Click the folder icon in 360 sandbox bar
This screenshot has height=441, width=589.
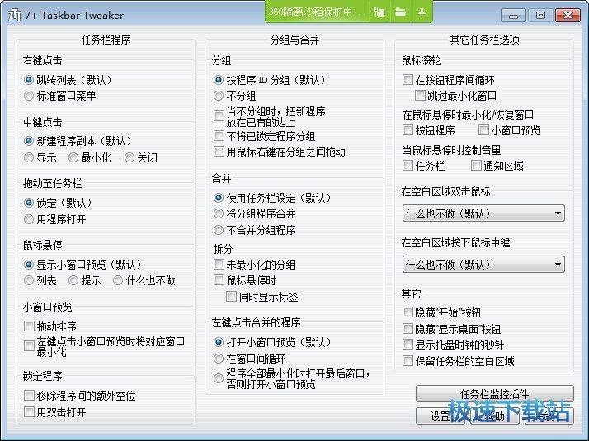(400, 12)
